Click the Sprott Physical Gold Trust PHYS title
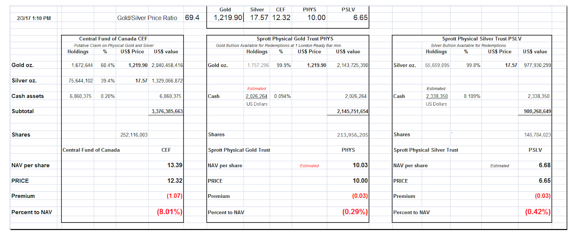570x235 pixels. click(x=295, y=39)
